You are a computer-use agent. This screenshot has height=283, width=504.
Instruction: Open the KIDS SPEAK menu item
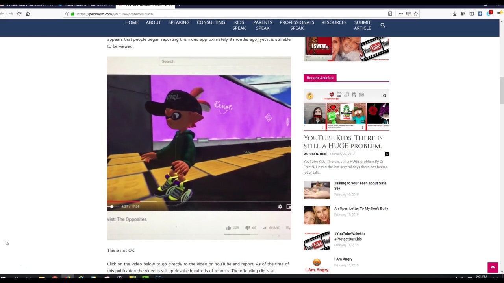point(239,25)
